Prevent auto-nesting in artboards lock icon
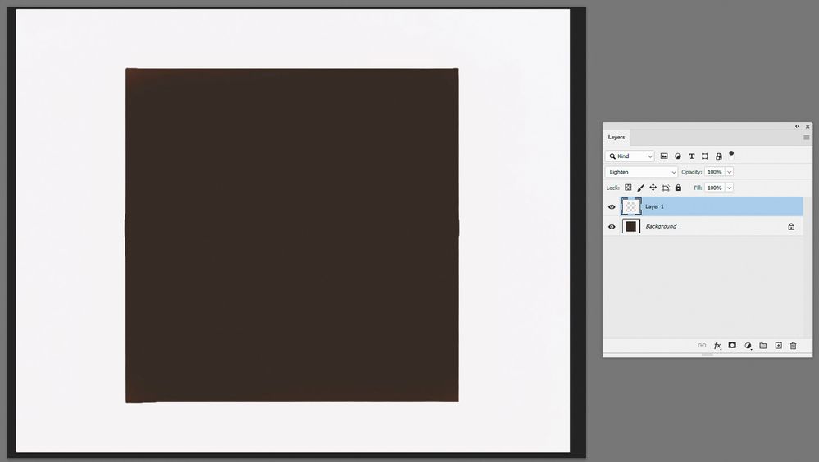Screen dimensions: 819x462 point(666,188)
